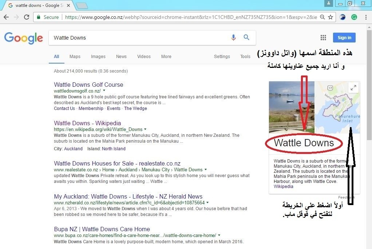Open the Google apps grid
372x249 pixels.
click(323, 38)
